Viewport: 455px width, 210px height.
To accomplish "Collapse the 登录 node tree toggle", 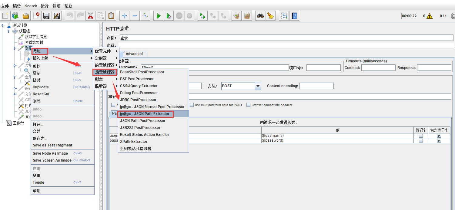I will (x=15, y=48).
